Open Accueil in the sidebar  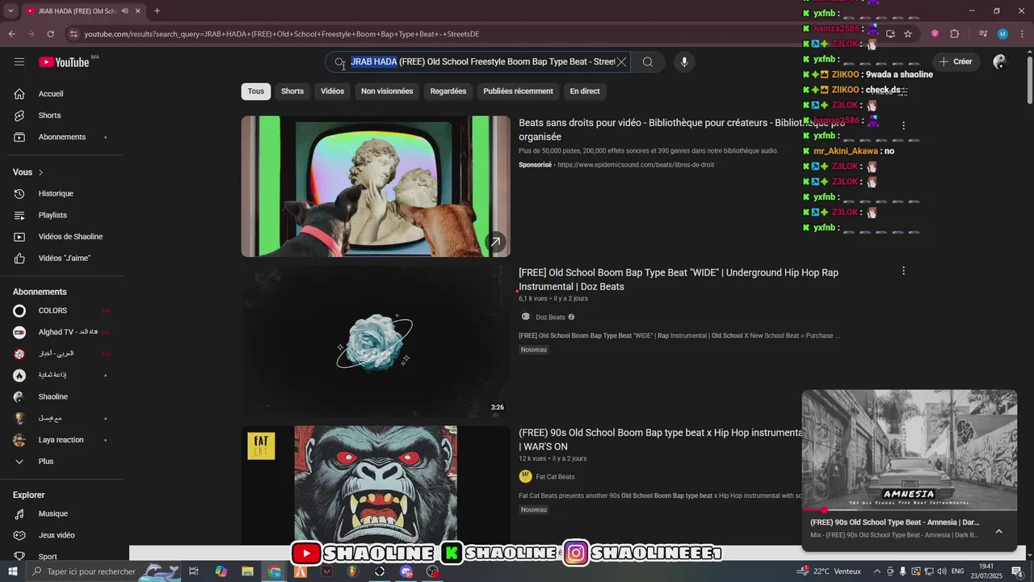(x=62, y=94)
